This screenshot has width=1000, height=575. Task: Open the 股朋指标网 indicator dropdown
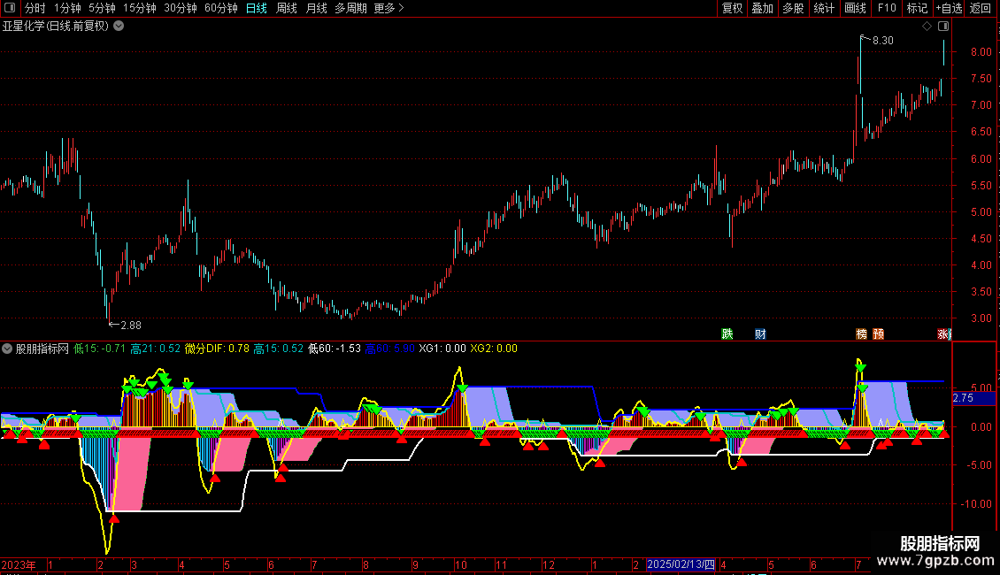tap(7, 349)
